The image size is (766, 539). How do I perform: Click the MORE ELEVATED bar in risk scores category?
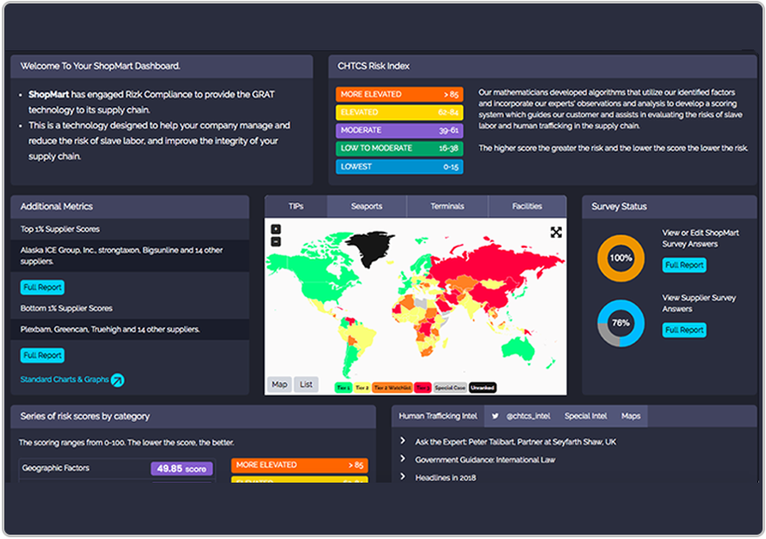(300, 465)
